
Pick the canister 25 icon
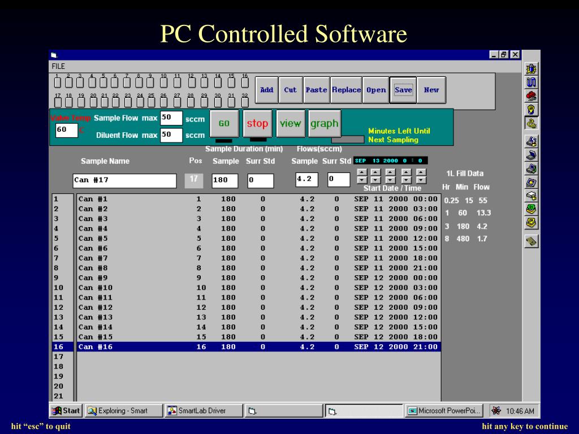tap(152, 102)
